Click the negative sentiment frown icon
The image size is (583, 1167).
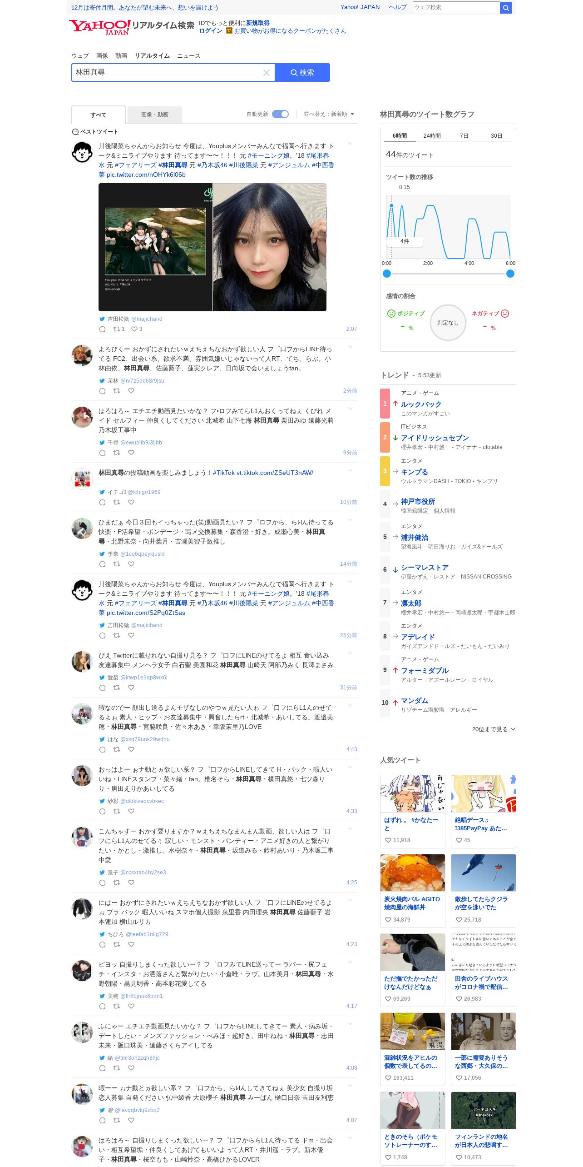tap(505, 314)
